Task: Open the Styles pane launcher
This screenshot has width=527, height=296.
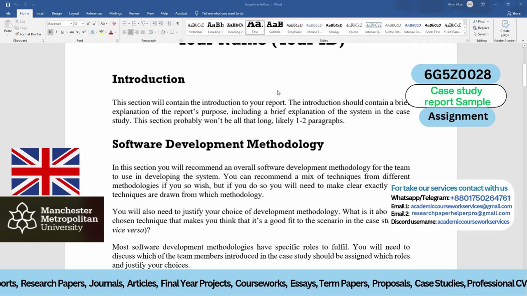Action: pos(467,41)
